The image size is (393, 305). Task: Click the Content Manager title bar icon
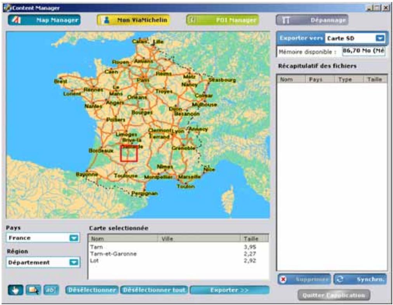[7, 8]
